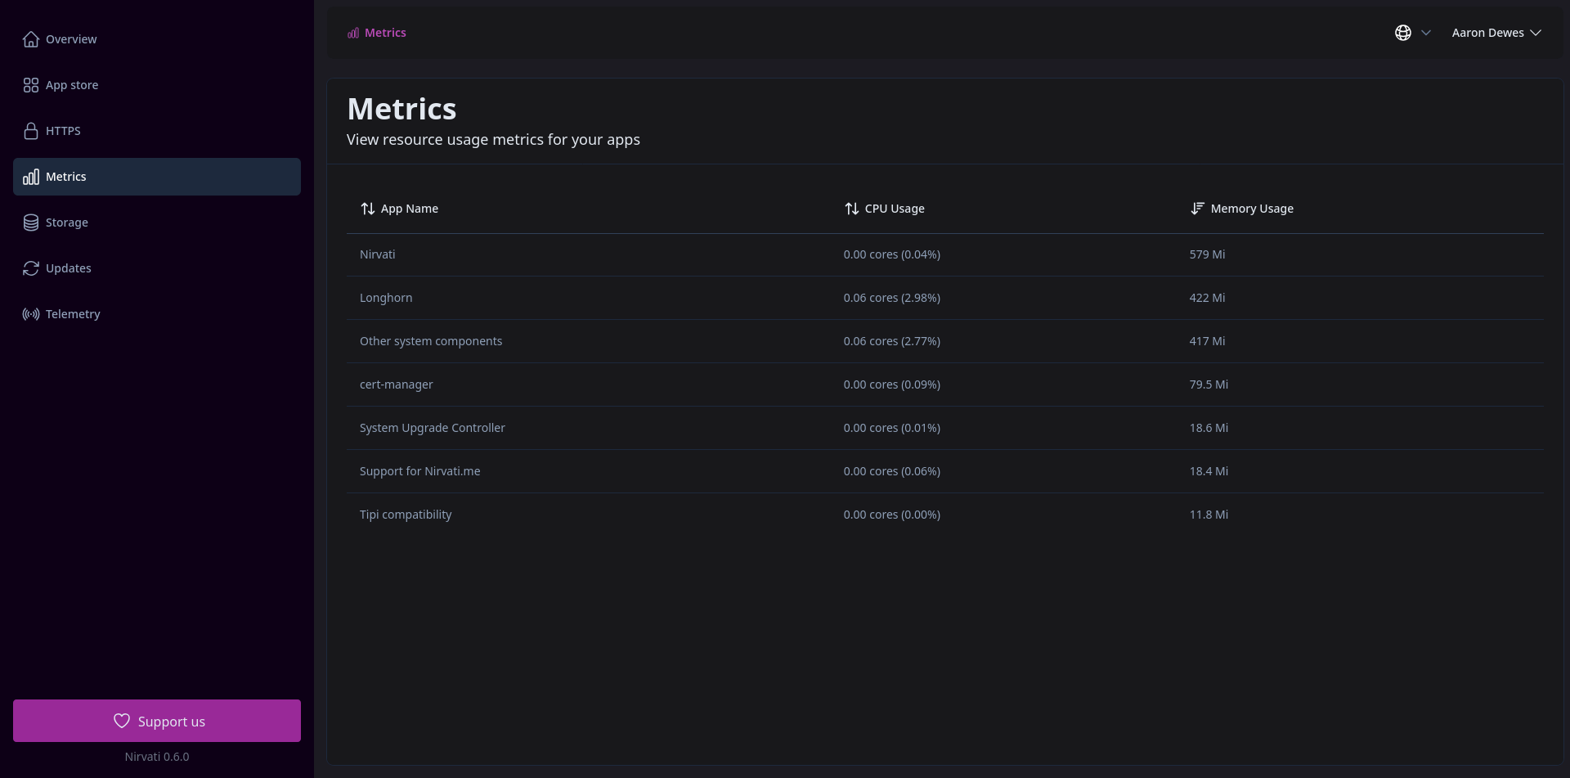The width and height of the screenshot is (1570, 778).
Task: Select Metrics in the left navigation
Action: click(65, 176)
